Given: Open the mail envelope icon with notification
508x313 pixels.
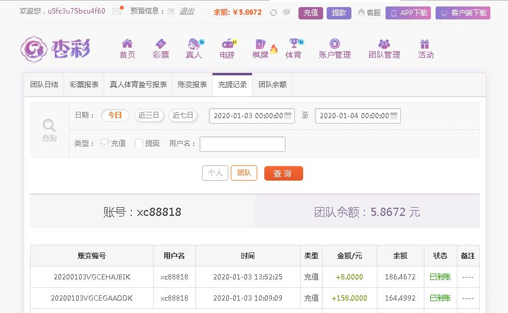Looking at the screenshot, I should [x=117, y=11].
